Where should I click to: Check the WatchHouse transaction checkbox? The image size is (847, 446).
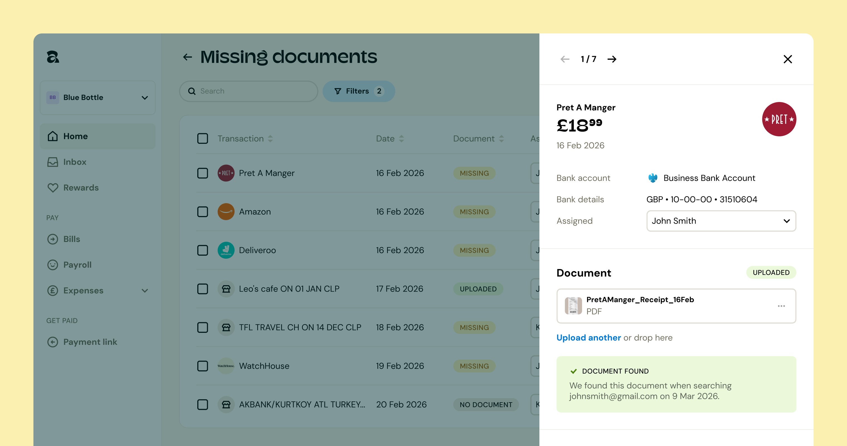pos(203,366)
